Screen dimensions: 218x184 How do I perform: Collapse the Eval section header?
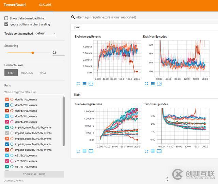pos(144,27)
